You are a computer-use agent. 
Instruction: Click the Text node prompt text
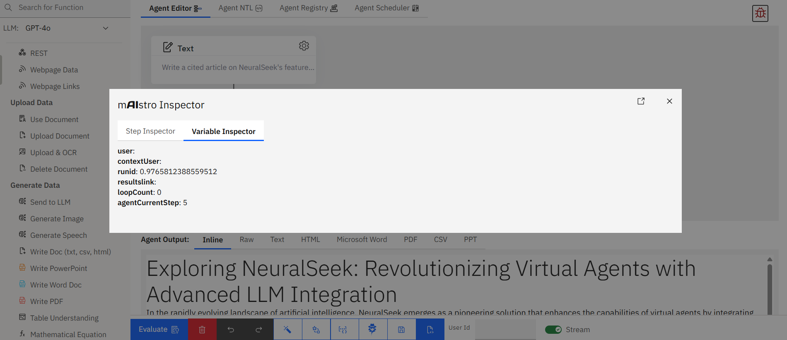(238, 67)
